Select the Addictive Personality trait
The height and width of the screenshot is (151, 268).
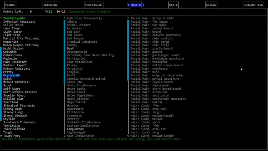[85, 18]
